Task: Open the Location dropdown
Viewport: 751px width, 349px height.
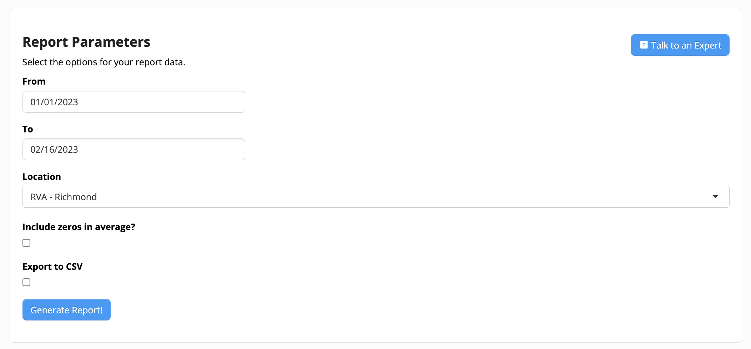Action: (375, 197)
